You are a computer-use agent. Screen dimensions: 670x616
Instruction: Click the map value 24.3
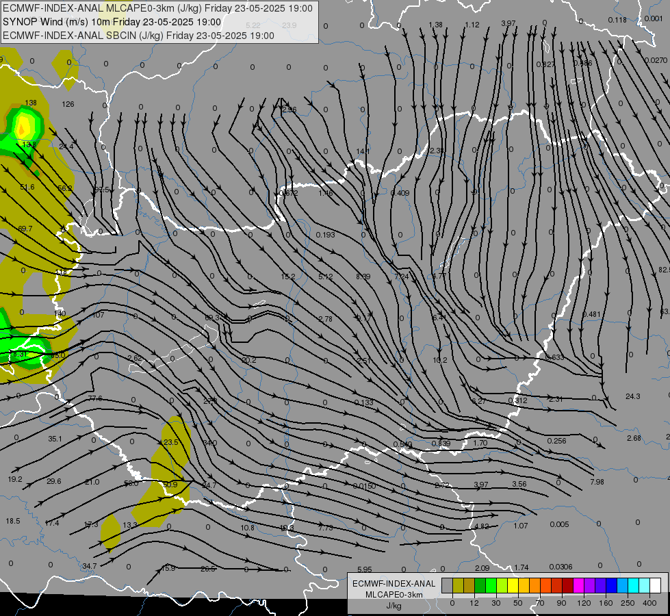(633, 396)
